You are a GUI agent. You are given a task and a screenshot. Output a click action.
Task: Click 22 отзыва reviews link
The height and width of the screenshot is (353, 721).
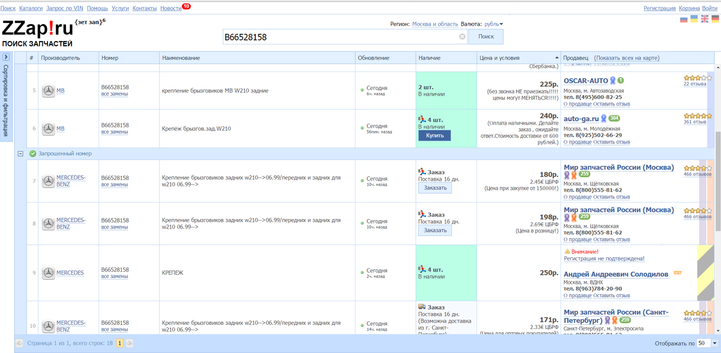(x=695, y=84)
